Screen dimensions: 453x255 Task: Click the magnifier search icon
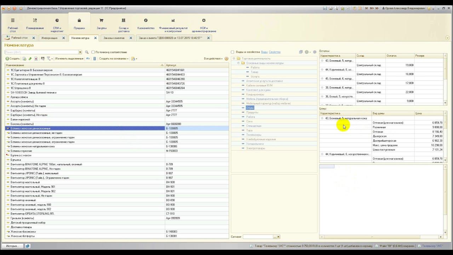[x=87, y=52]
